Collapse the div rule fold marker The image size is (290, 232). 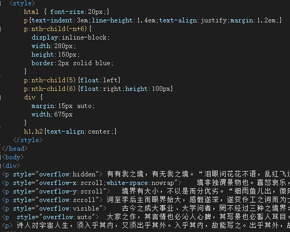1,97
